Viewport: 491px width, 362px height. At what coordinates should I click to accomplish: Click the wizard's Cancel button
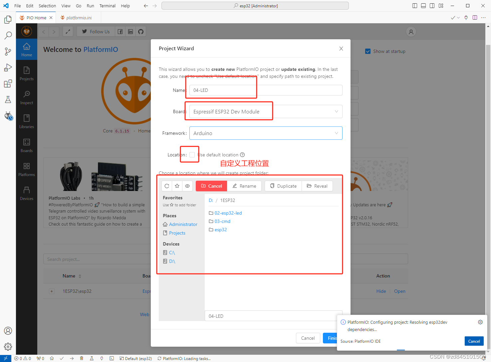[x=308, y=338]
